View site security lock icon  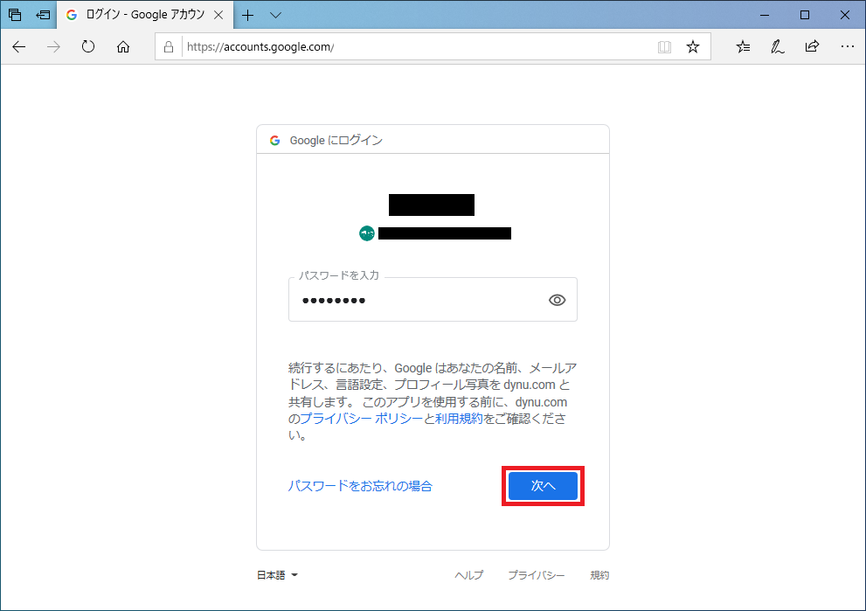pos(169,47)
